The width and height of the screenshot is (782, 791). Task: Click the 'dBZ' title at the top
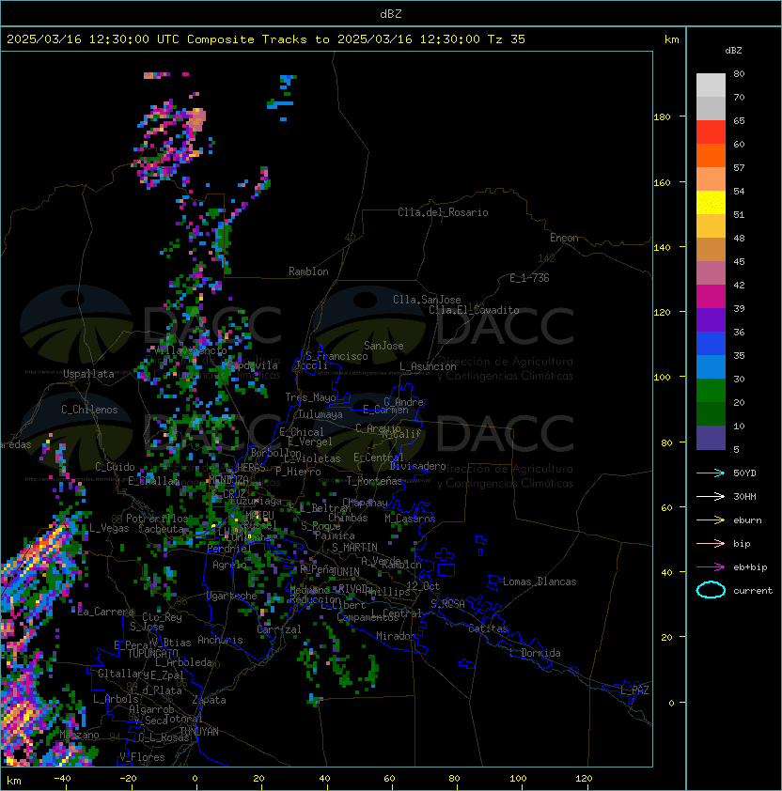391,14
